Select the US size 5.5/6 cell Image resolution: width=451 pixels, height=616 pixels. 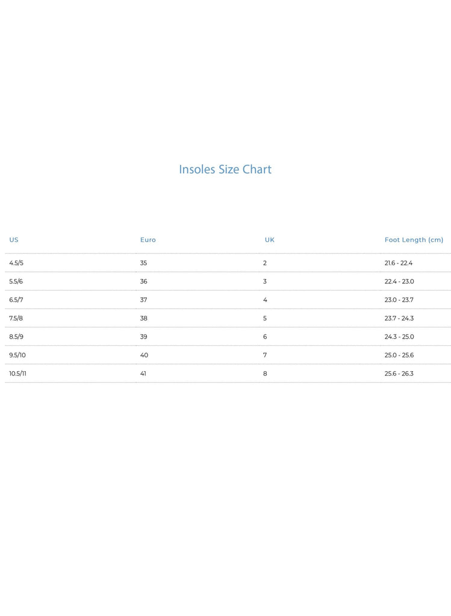pos(16,282)
